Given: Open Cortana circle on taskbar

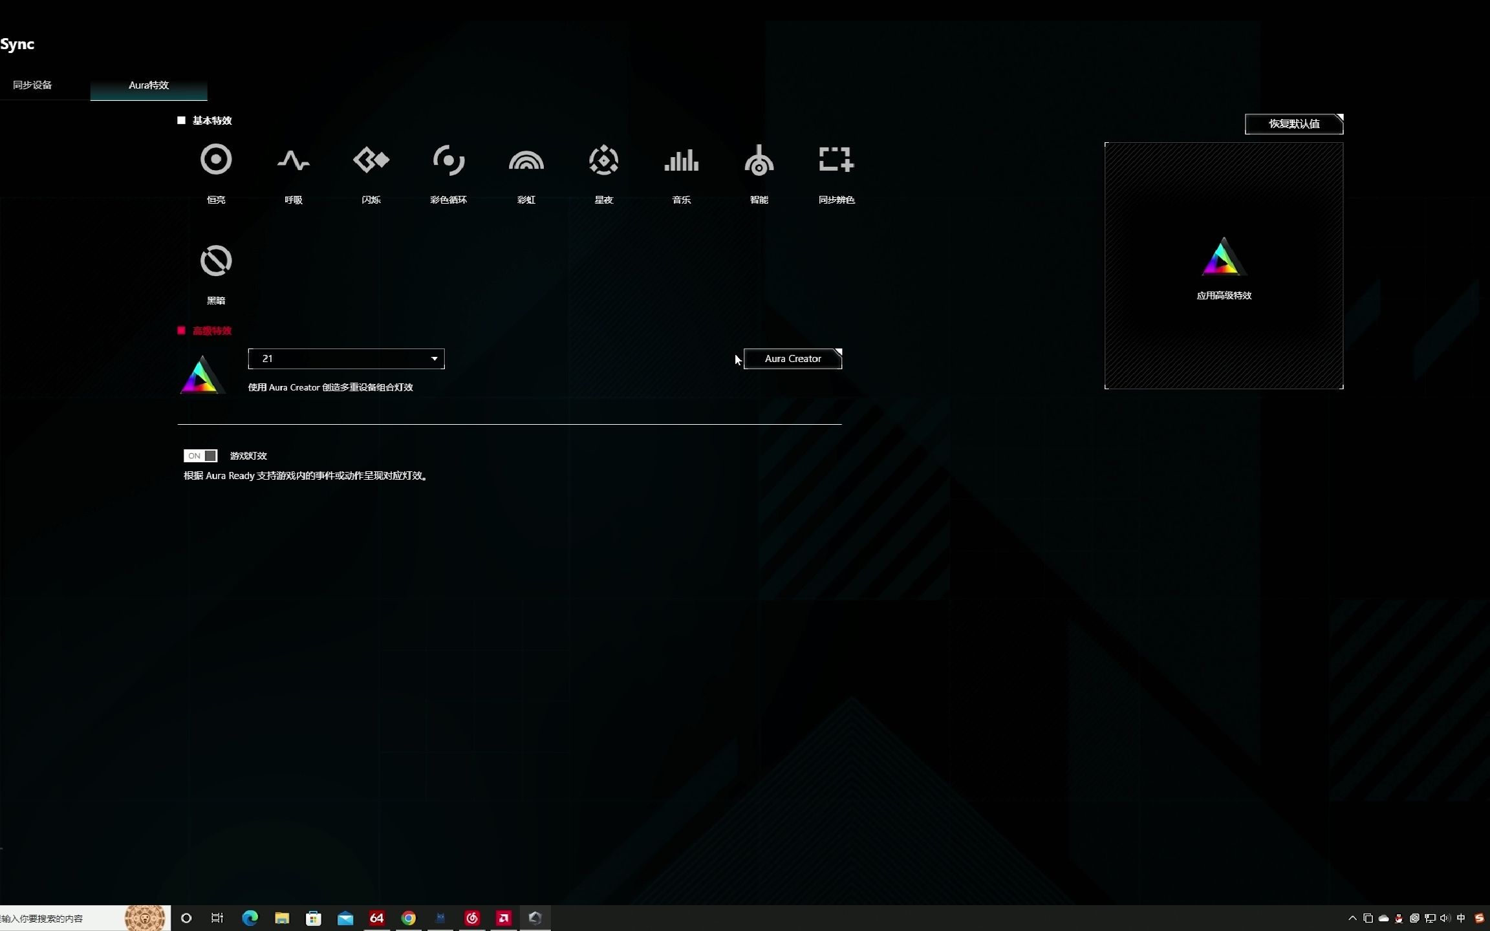Looking at the screenshot, I should point(186,918).
